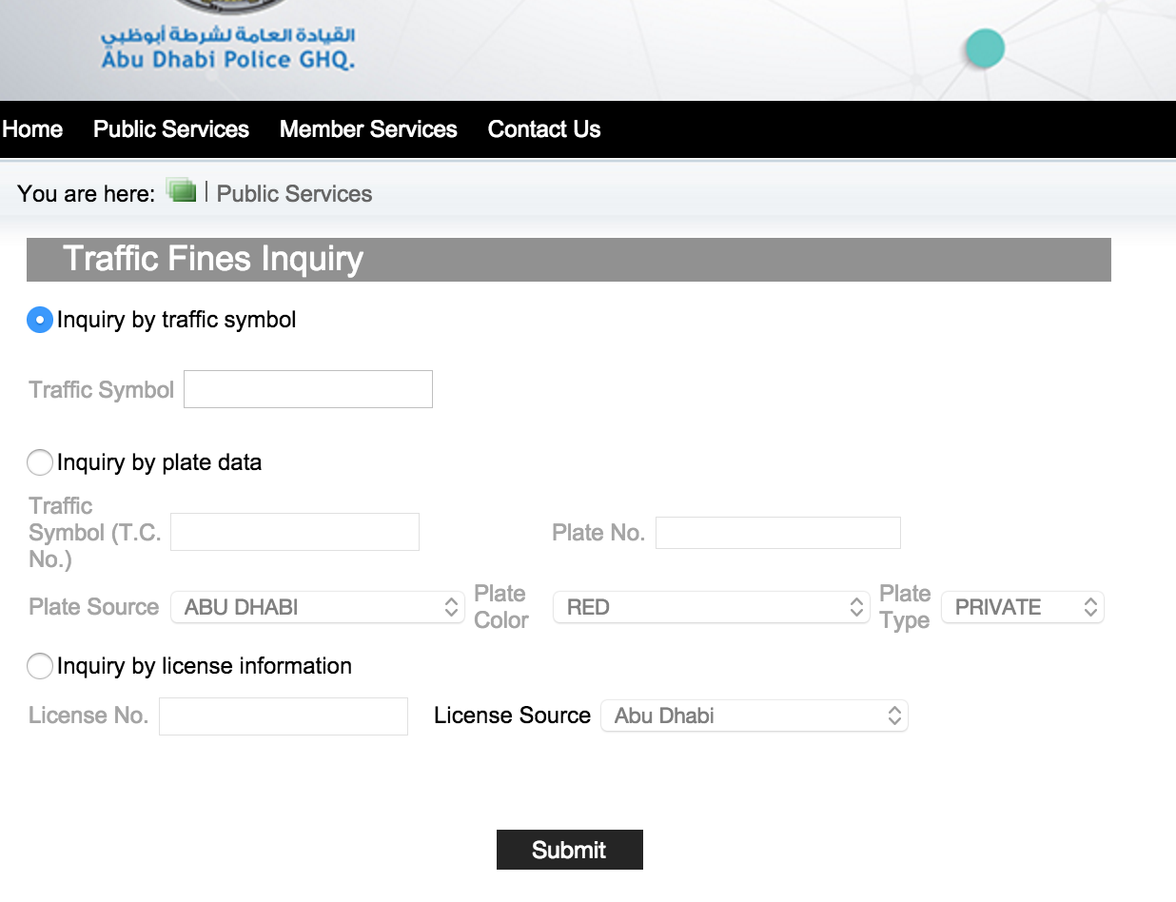This screenshot has height=902, width=1176.
Task: Click the Plate No. input field
Action: 777,532
